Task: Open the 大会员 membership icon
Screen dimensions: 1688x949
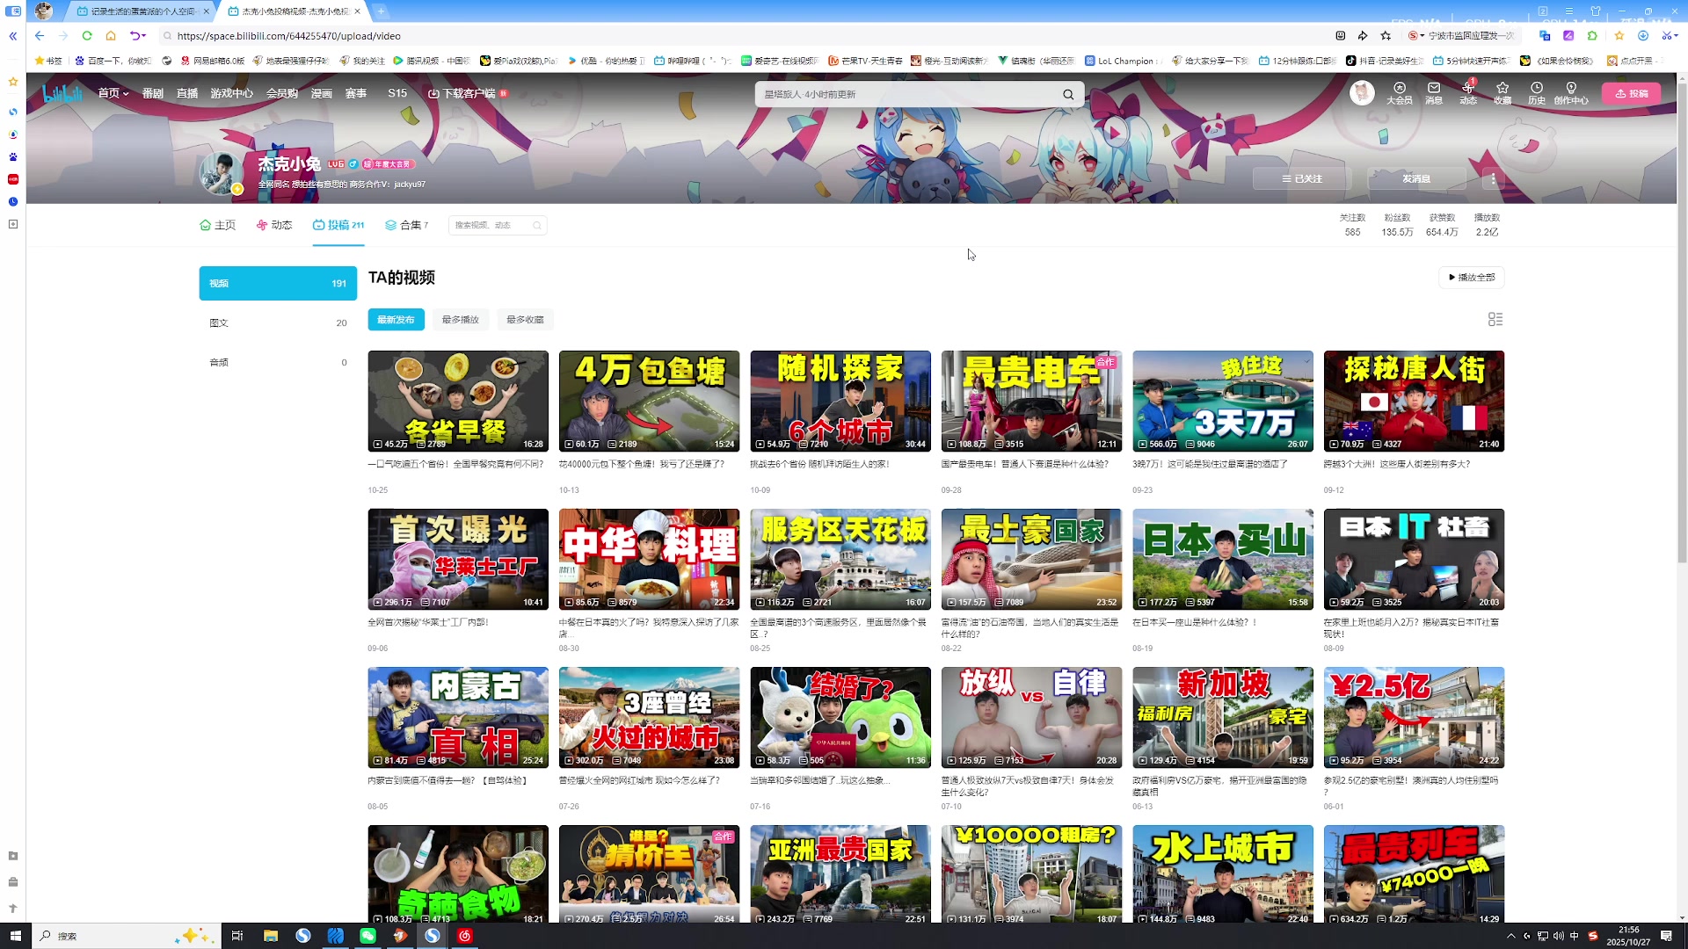Action: point(1399,91)
